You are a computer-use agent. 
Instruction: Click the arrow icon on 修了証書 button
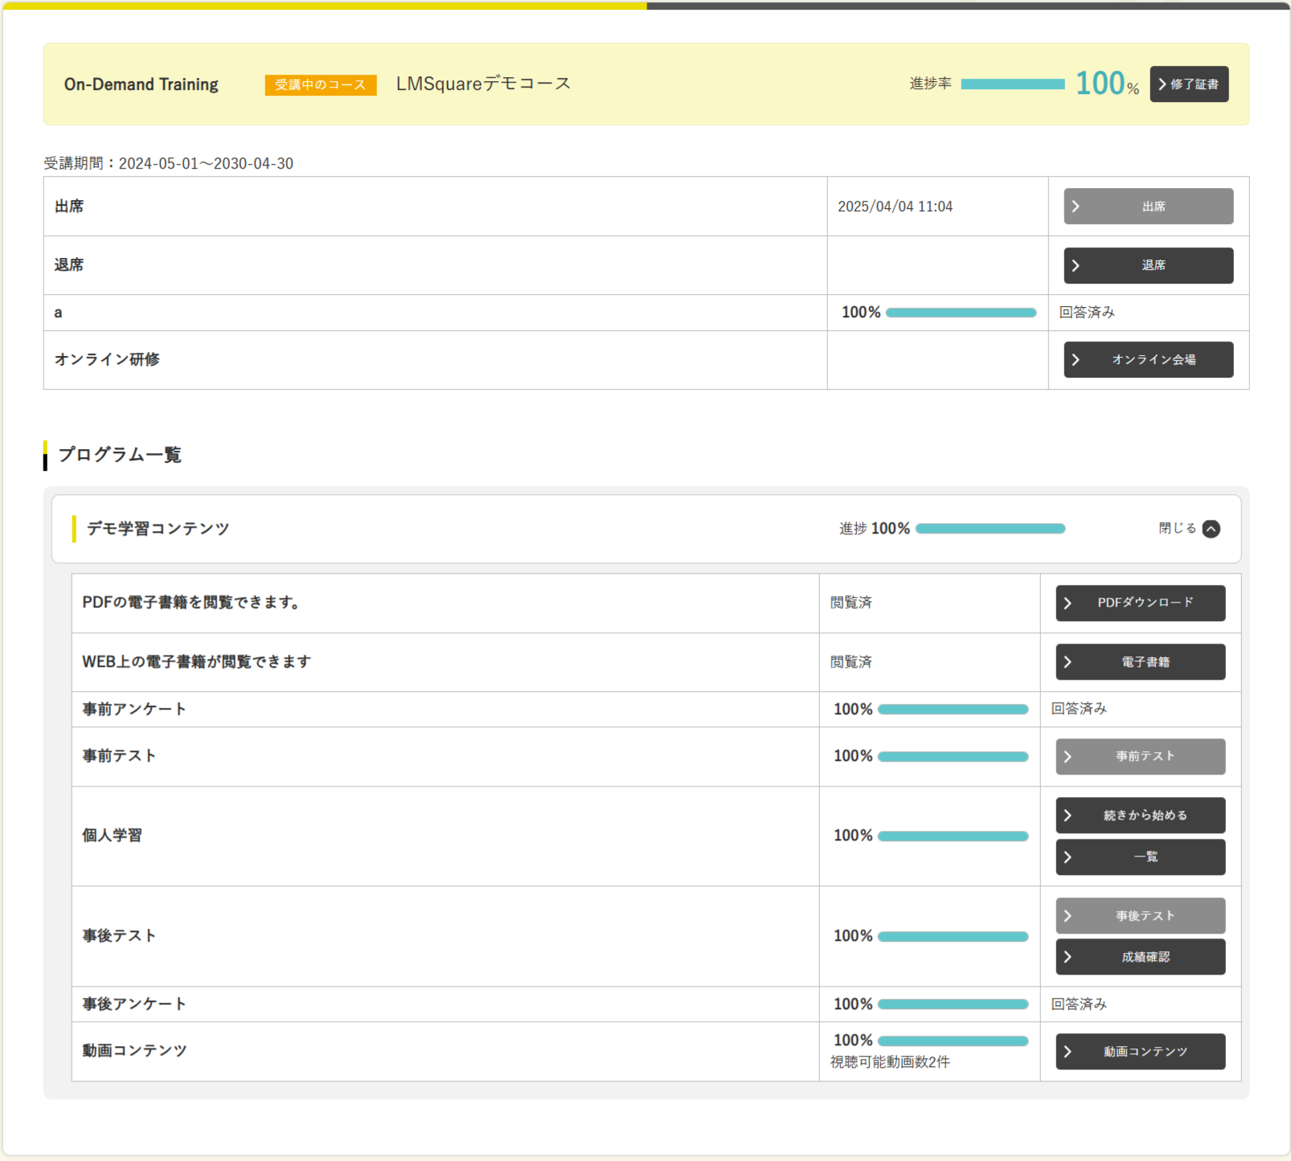pyautogui.click(x=1162, y=84)
